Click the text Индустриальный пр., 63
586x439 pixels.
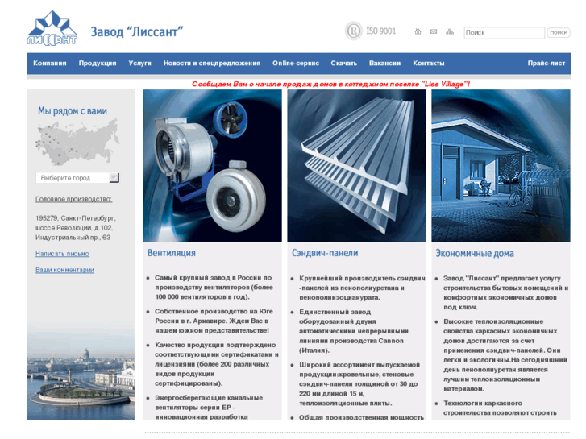[73, 238]
